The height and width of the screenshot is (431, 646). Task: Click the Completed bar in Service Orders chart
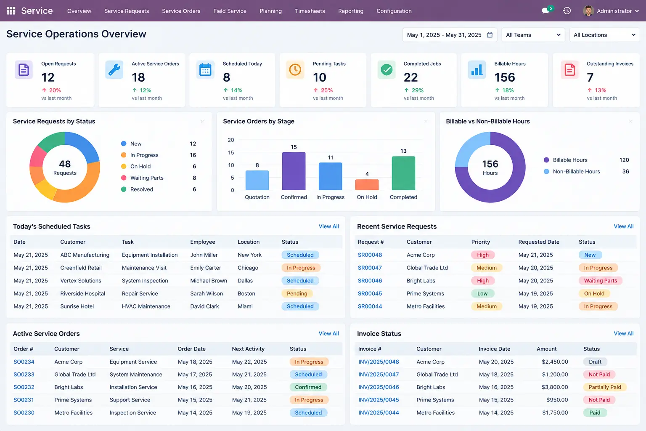[x=403, y=173]
